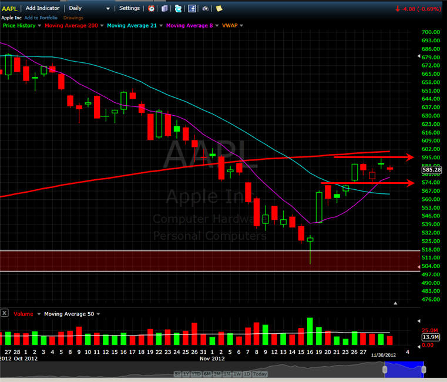
Task: Click triangle marker beside 0.00 volume label
Action: [419, 347]
